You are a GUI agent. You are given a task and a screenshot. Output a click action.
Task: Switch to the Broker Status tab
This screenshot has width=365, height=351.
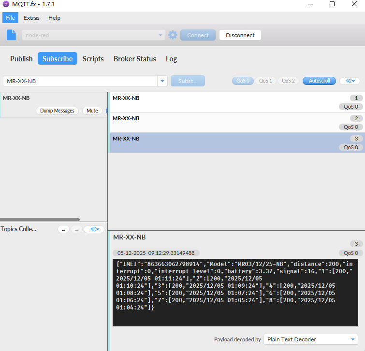(134, 58)
